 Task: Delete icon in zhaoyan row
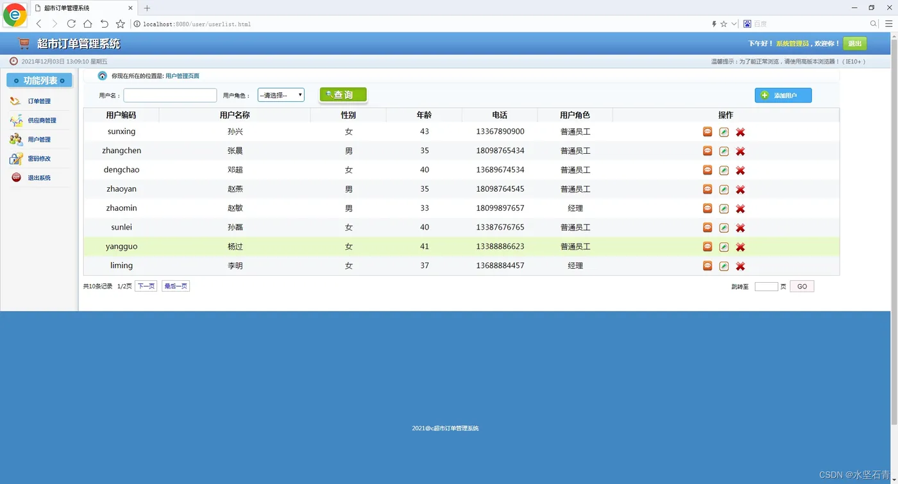pyautogui.click(x=740, y=190)
